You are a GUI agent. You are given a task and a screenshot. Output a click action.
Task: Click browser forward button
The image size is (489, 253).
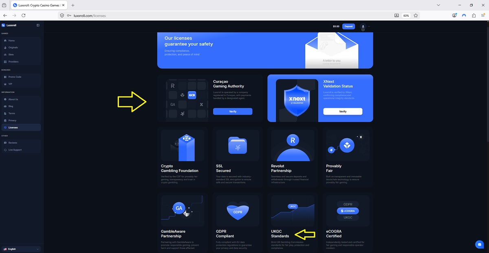14,15
